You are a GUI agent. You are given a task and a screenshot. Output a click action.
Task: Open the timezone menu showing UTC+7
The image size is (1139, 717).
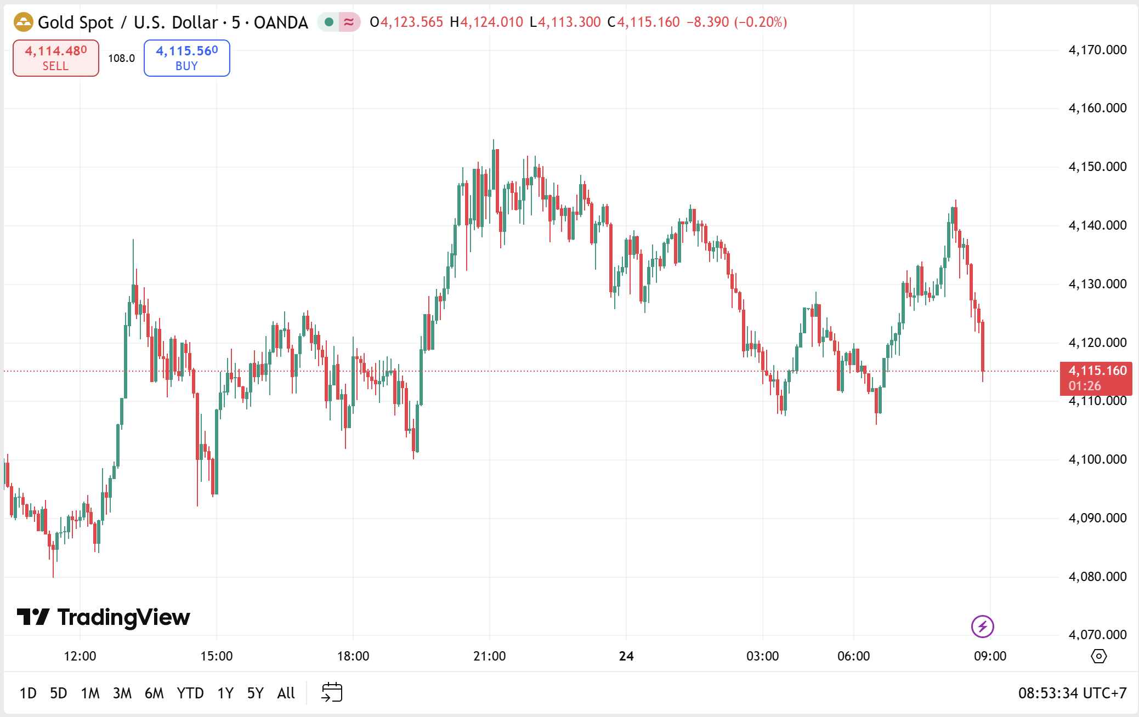[1072, 693]
